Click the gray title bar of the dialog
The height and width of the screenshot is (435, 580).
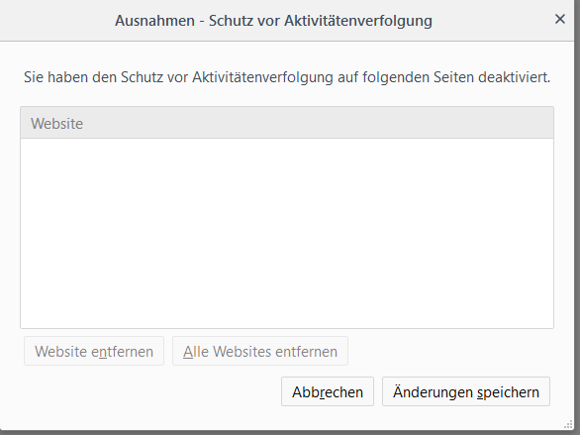(x=287, y=21)
